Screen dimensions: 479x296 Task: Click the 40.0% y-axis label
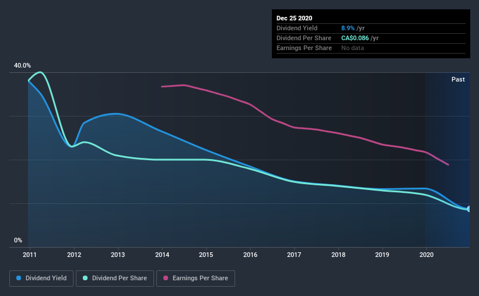[22, 66]
